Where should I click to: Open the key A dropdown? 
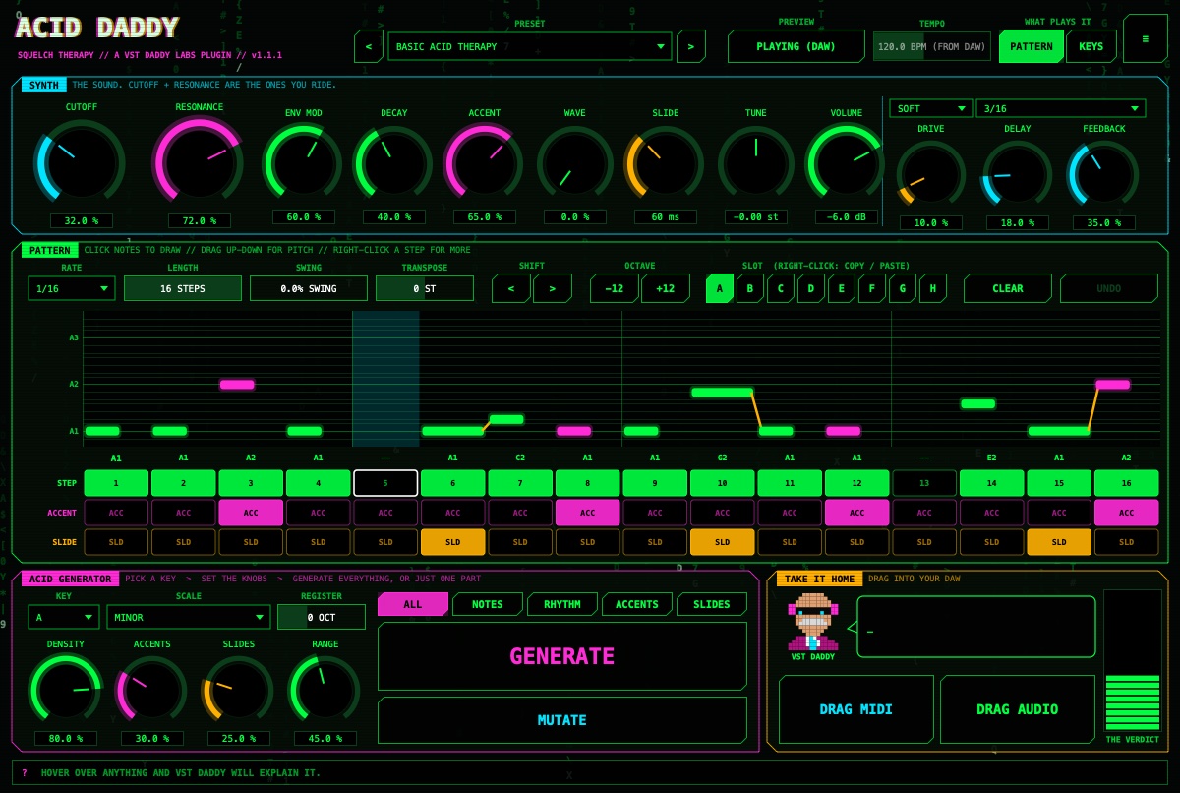(x=64, y=617)
